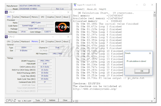Screen dimensions: 161x106
Task: Switch to Mainboard tab in upper CPU-Z window
Action: (25, 17)
